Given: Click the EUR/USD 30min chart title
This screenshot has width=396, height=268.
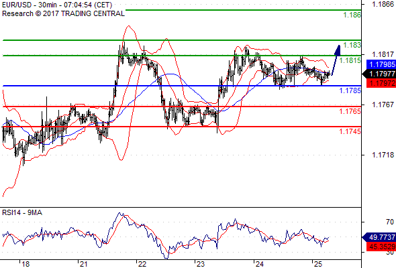Looking at the screenshot, I should coord(57,5).
